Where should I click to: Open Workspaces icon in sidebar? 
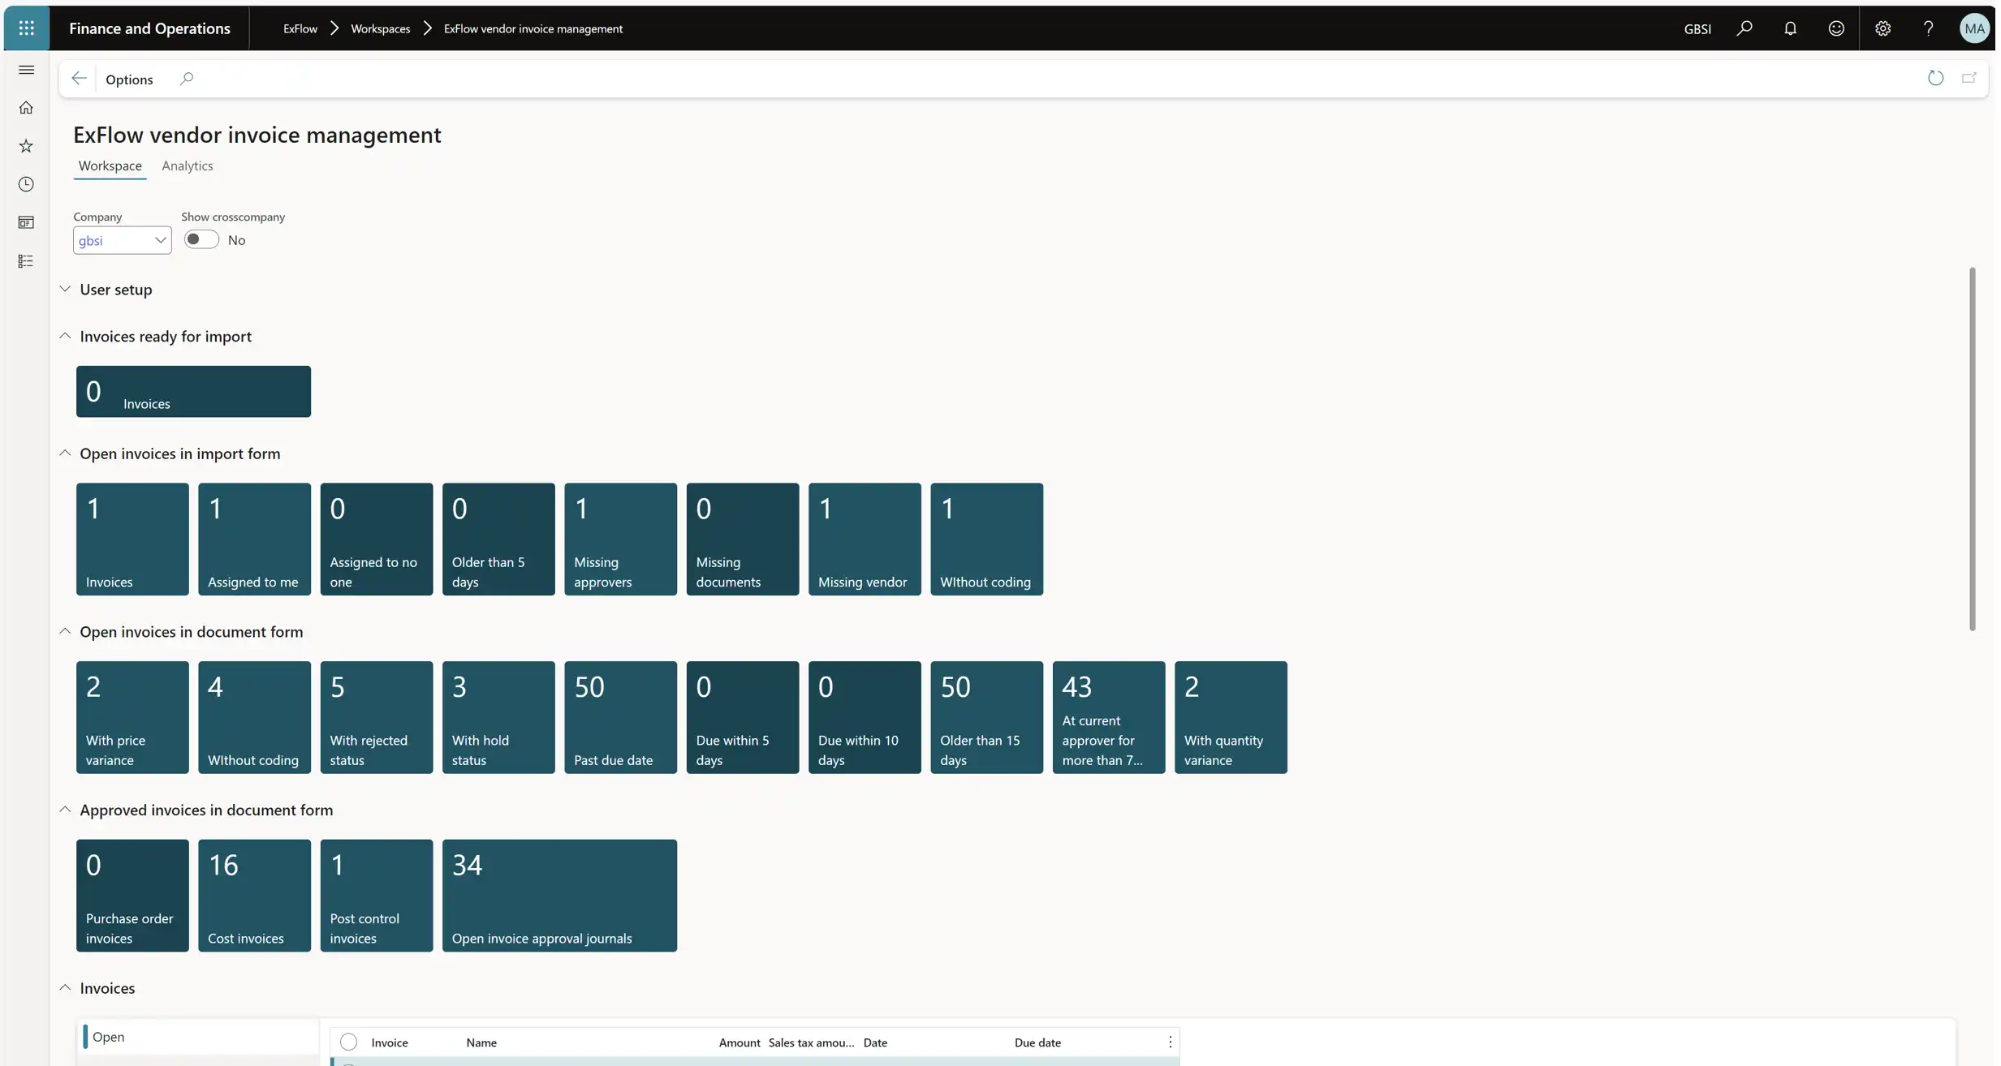click(x=26, y=222)
